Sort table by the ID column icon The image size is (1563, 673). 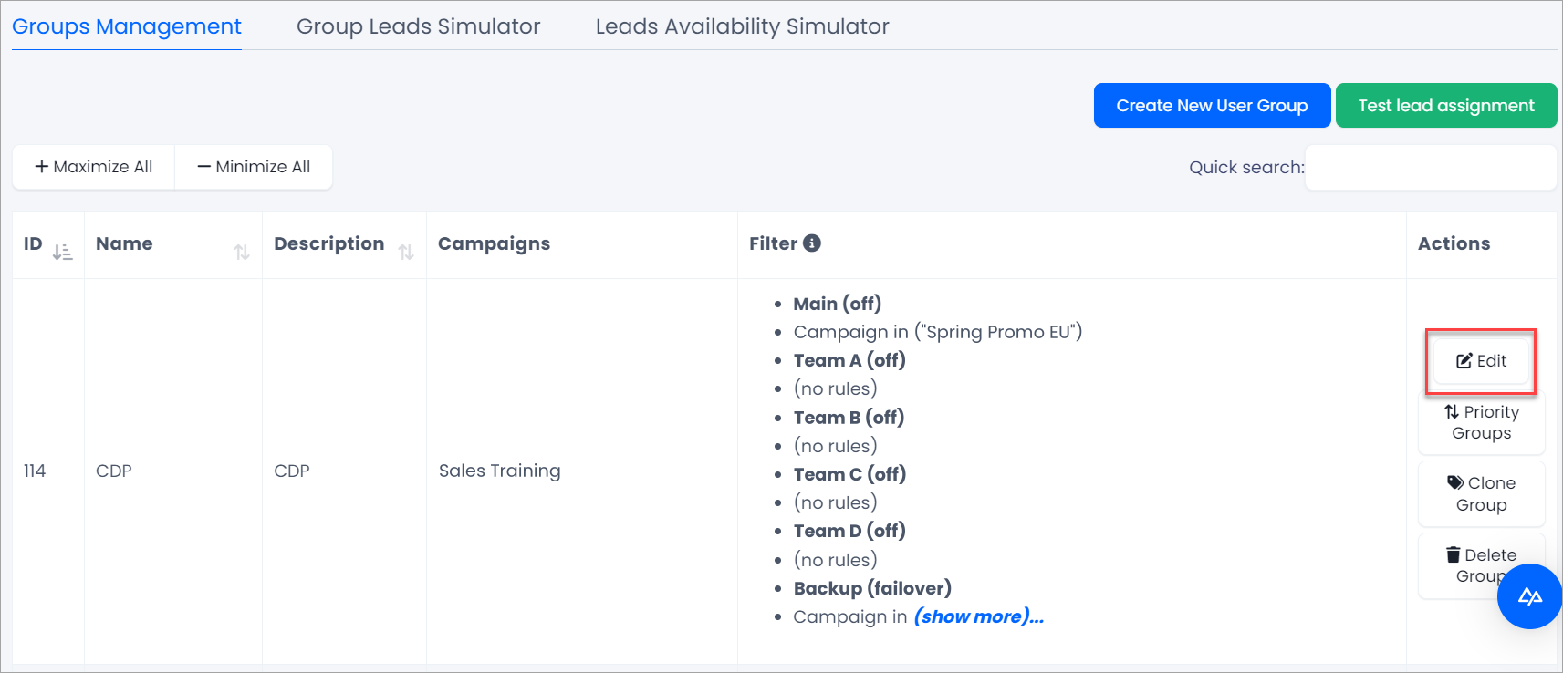click(62, 252)
